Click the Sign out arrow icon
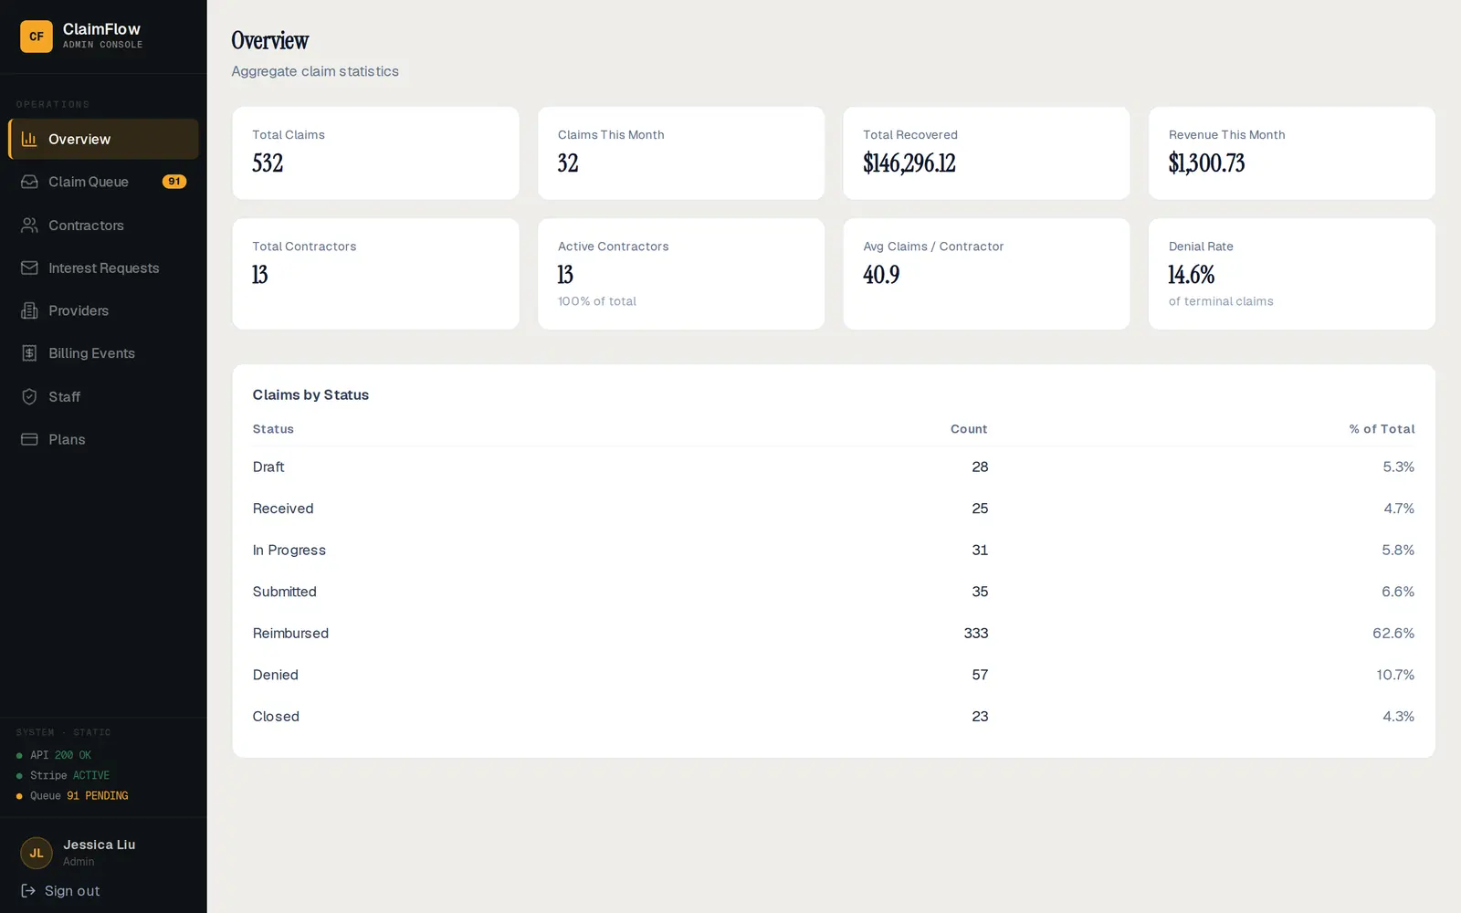 28,890
